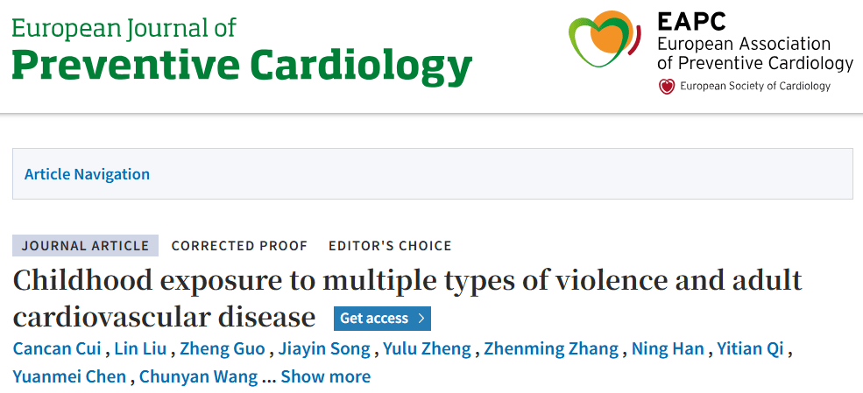The image size is (863, 393).
Task: Open author Chunyan Wang's details
Action: [199, 376]
